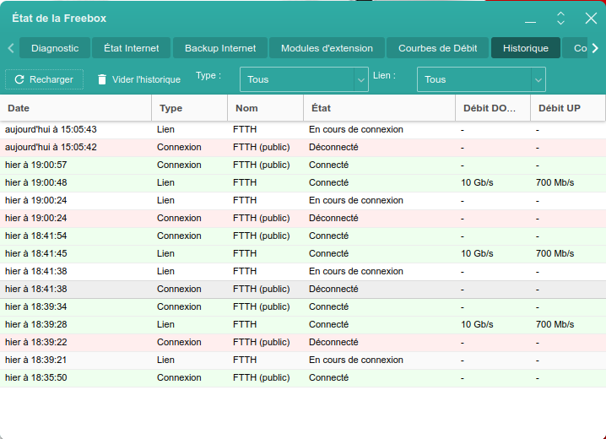Image resolution: width=606 pixels, height=439 pixels.
Task: Select the hier à 18:39:34 entry
Action: 303,307
